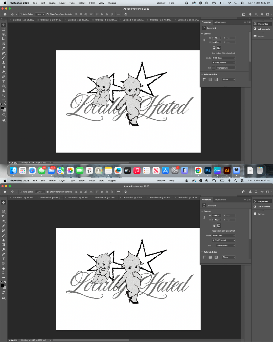Select the Move tool in the upper Photoshop window
The image size is (273, 342).
pos(3,25)
